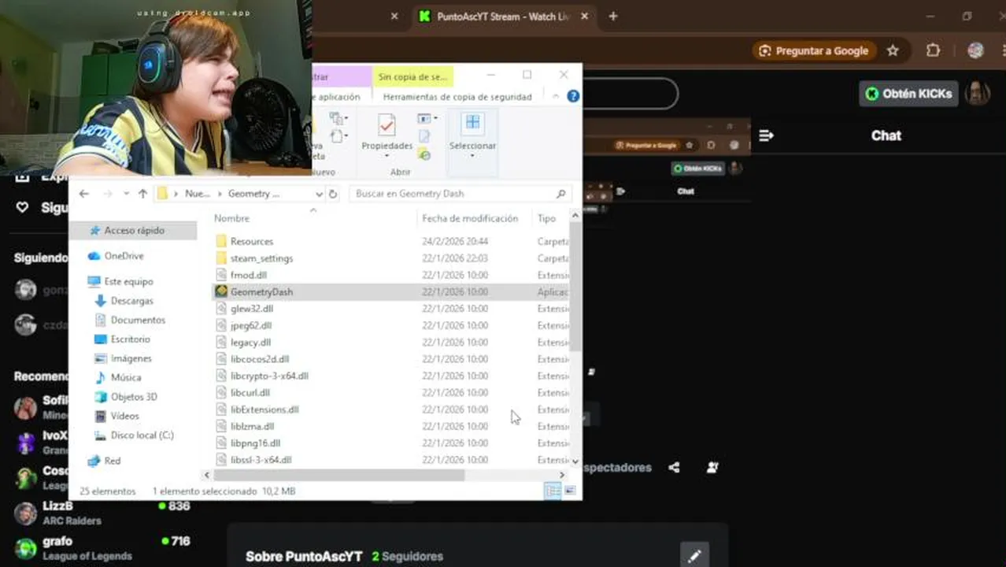Bookmark page with Chrome star icon
Viewport: 1006px width, 567px height.
(893, 50)
